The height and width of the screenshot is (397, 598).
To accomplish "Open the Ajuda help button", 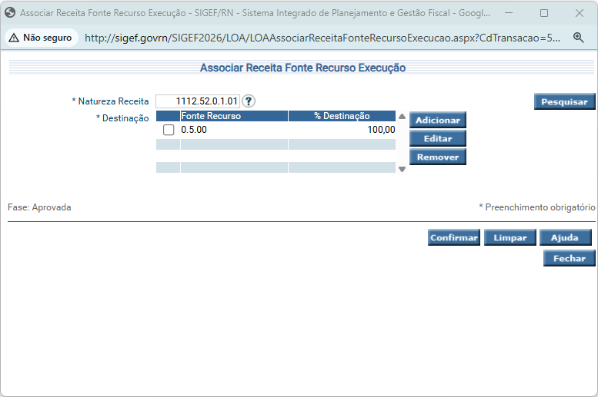I will pyautogui.click(x=564, y=238).
